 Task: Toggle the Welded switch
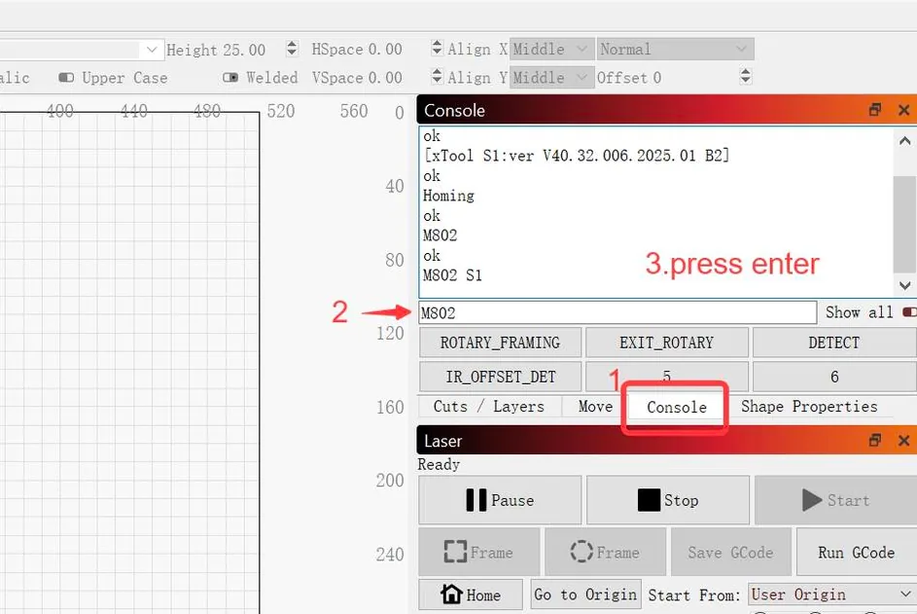[230, 78]
